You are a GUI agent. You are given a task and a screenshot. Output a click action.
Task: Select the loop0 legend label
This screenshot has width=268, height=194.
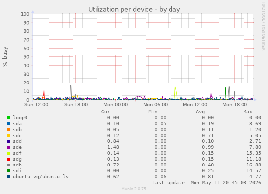pos(20,118)
